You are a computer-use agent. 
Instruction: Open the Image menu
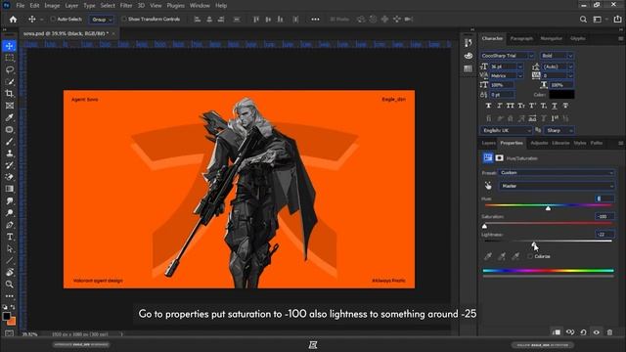click(x=52, y=6)
